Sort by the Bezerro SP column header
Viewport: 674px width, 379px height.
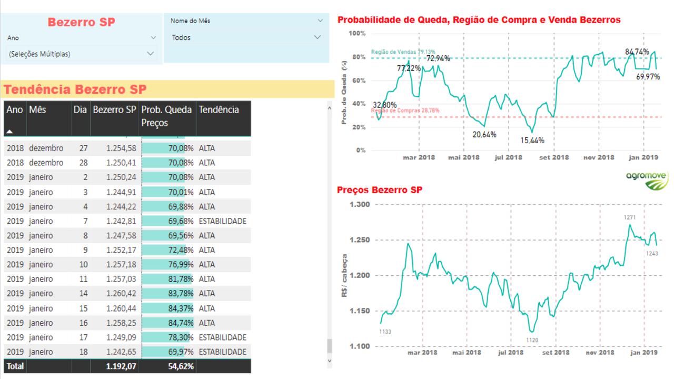114,109
